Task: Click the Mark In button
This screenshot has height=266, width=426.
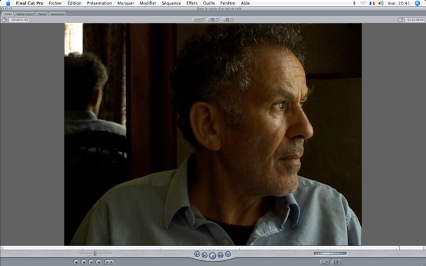Action: (107, 262)
